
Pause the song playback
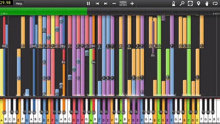point(88,3)
